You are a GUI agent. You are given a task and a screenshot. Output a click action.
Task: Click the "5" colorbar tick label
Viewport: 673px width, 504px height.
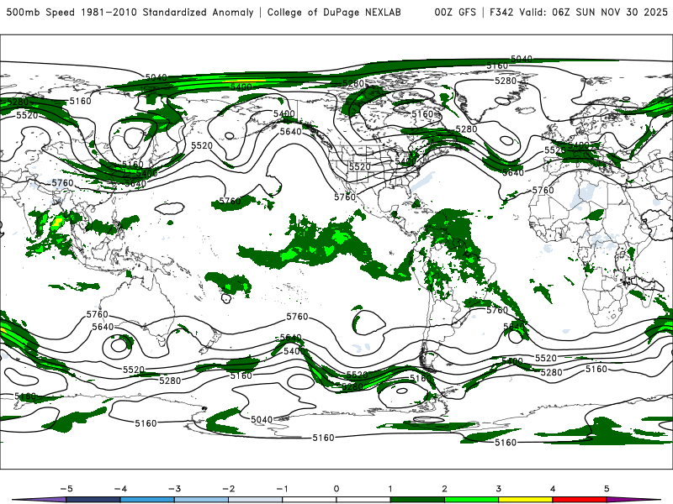(607, 489)
